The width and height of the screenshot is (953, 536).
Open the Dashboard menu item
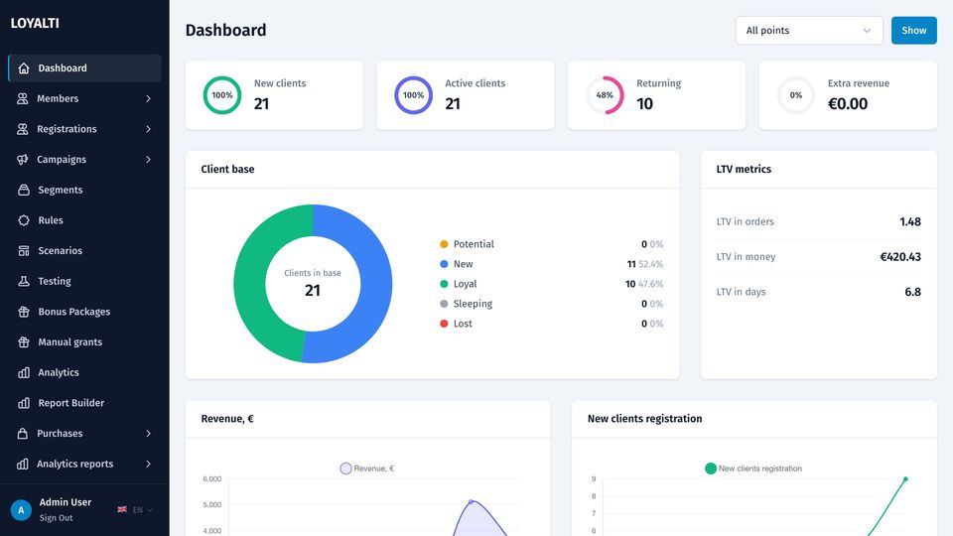click(84, 68)
